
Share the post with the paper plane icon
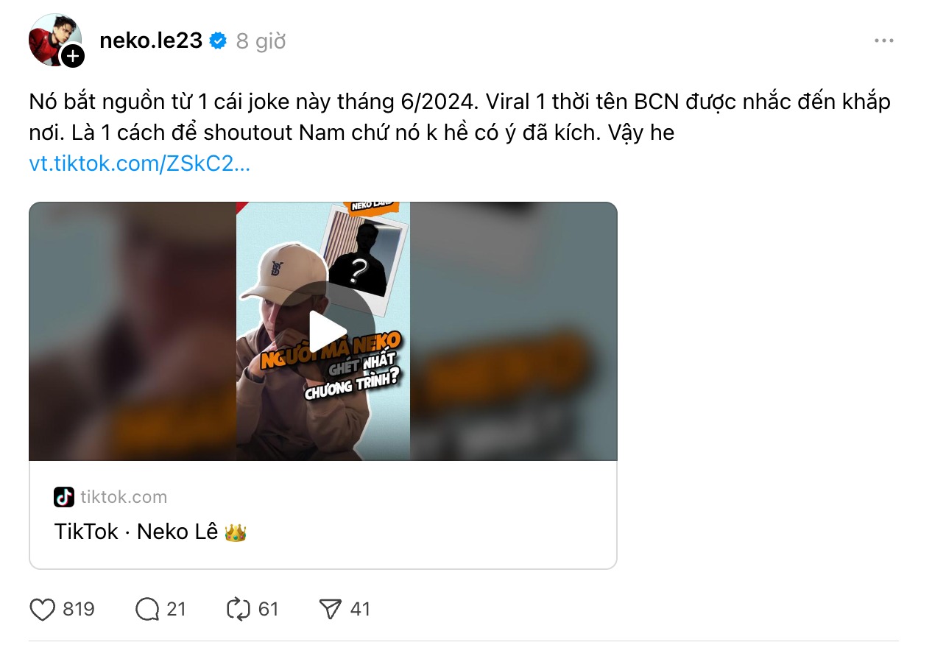pos(331,610)
